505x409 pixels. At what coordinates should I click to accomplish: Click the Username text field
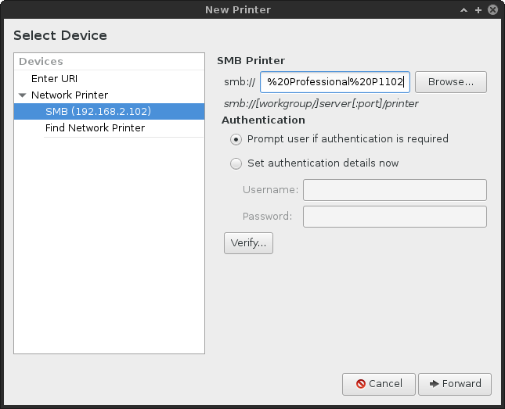coord(395,190)
